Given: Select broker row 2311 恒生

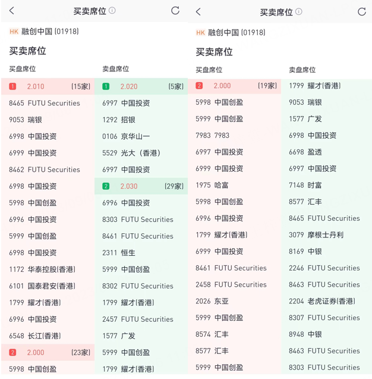Looking at the screenshot, I should coord(141,253).
